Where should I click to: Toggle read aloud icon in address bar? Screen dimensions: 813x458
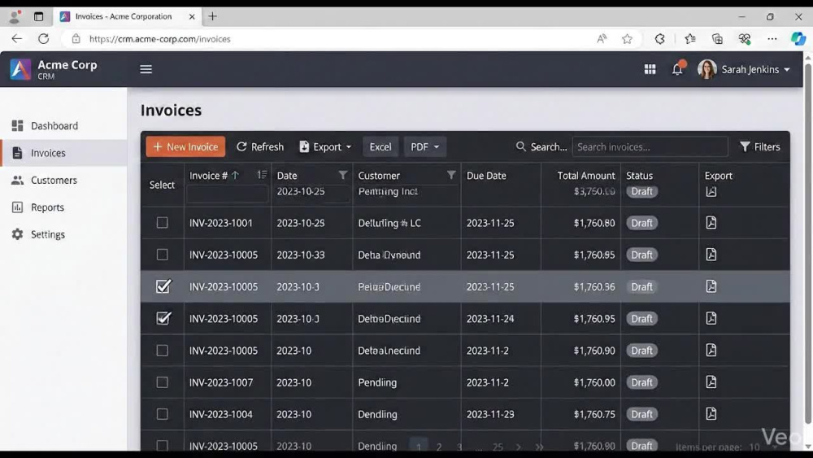coord(602,39)
